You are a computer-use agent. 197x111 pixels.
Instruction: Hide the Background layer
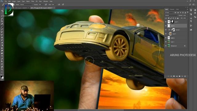click(166, 46)
